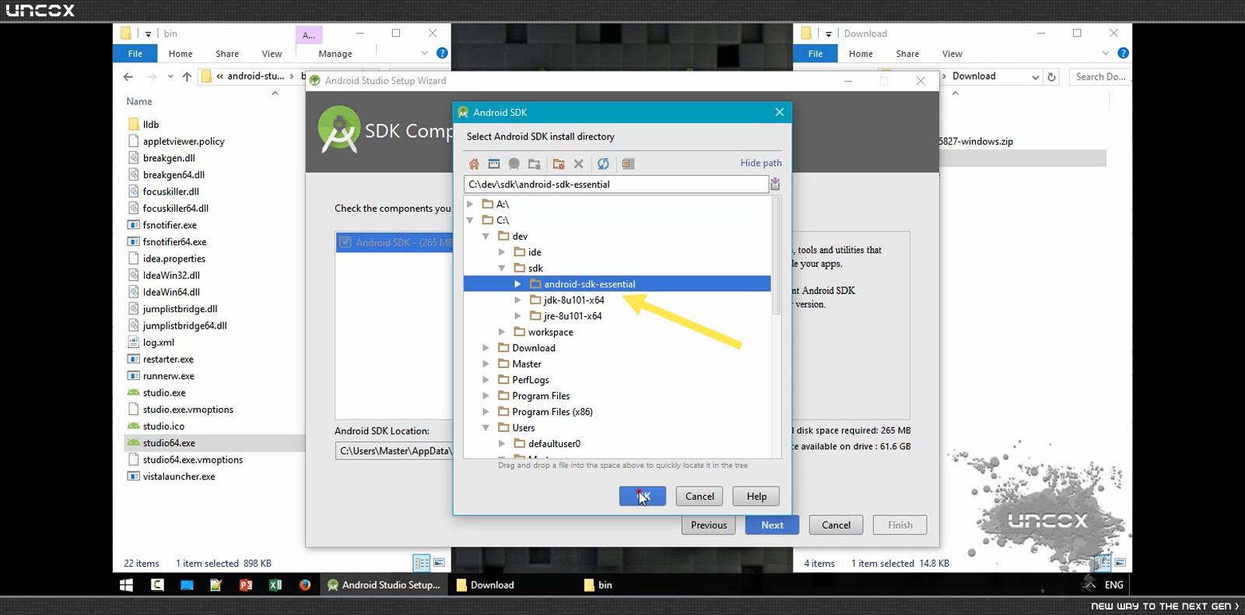Image resolution: width=1245 pixels, height=615 pixels.
Task: Open help in the Download Explorer window
Action: tap(1123, 53)
